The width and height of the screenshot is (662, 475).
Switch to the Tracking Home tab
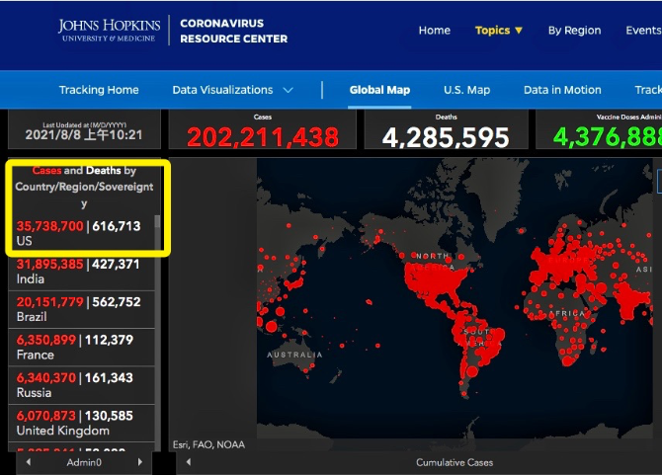click(99, 90)
